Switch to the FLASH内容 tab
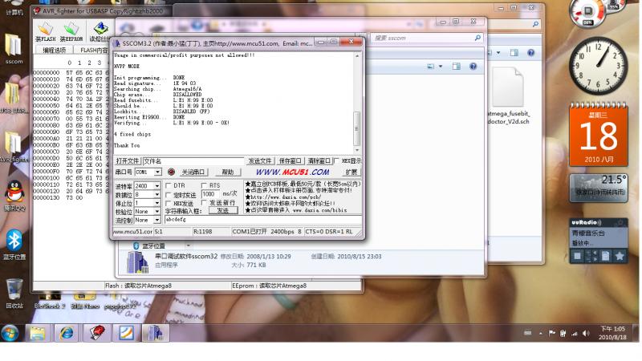Screen dimensions: 642x361 [x=92, y=50]
